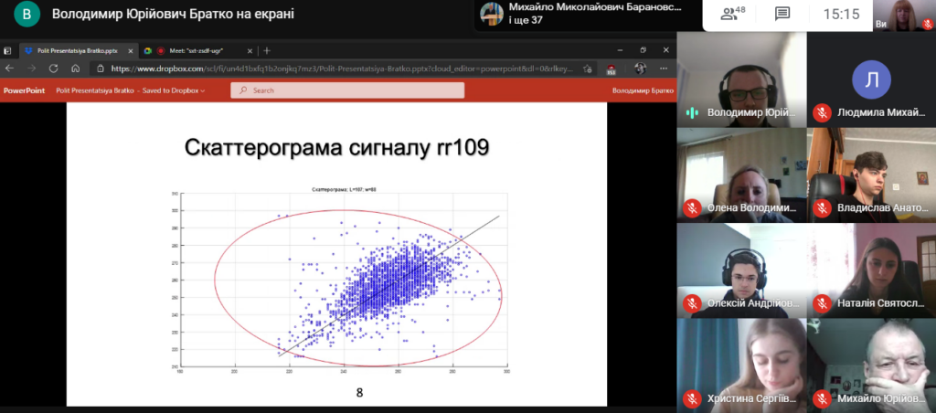936x413 pixels.
Task: Open the participants list icon
Action: (732, 14)
